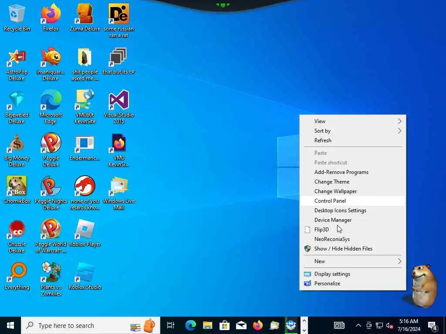Open File Explorer from taskbar
The width and height of the screenshot is (446, 334).
point(207,325)
